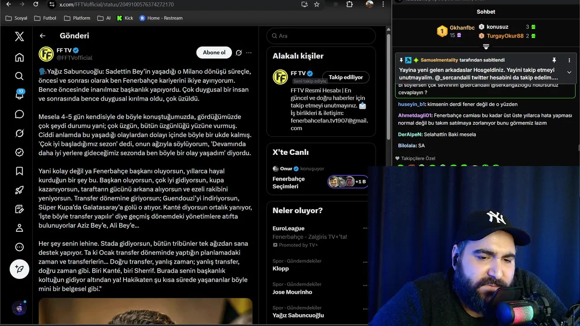The width and height of the screenshot is (580, 326).
Task: Open post options three-dot menu
Action: pyautogui.click(x=249, y=53)
